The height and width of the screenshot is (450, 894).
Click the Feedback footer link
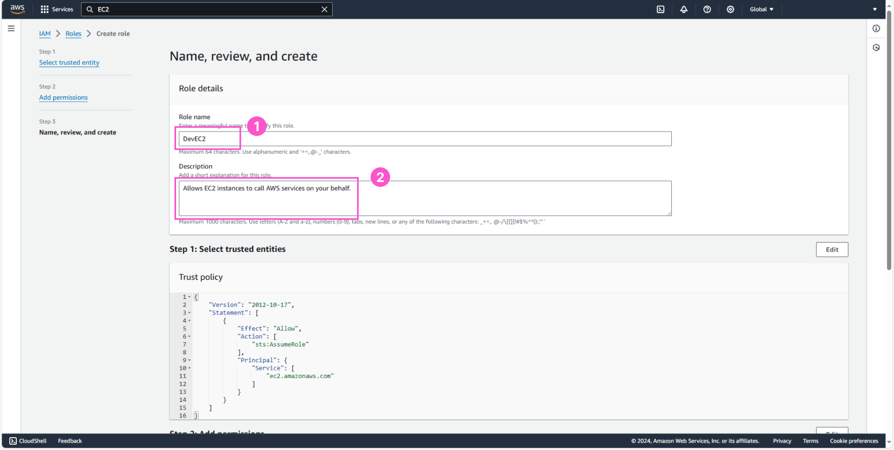coord(70,441)
